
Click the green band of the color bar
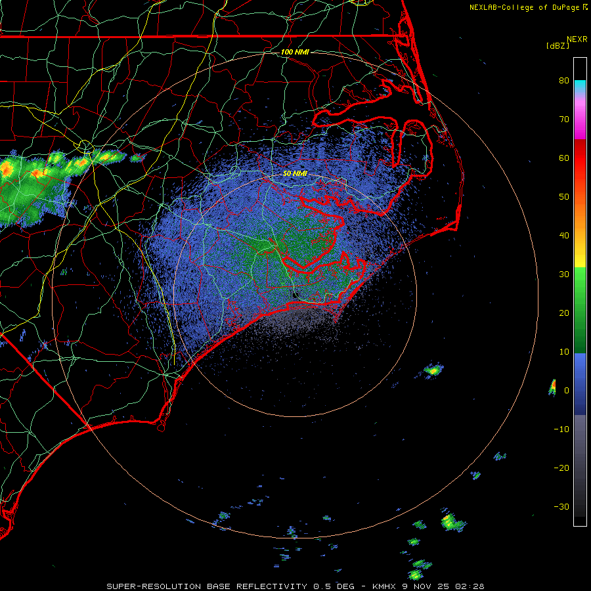[580, 310]
